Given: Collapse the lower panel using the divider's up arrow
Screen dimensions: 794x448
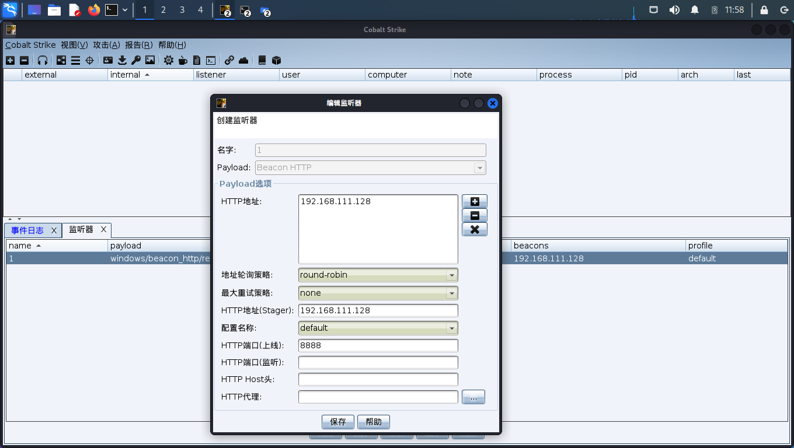Looking at the screenshot, I should pyautogui.click(x=10, y=219).
